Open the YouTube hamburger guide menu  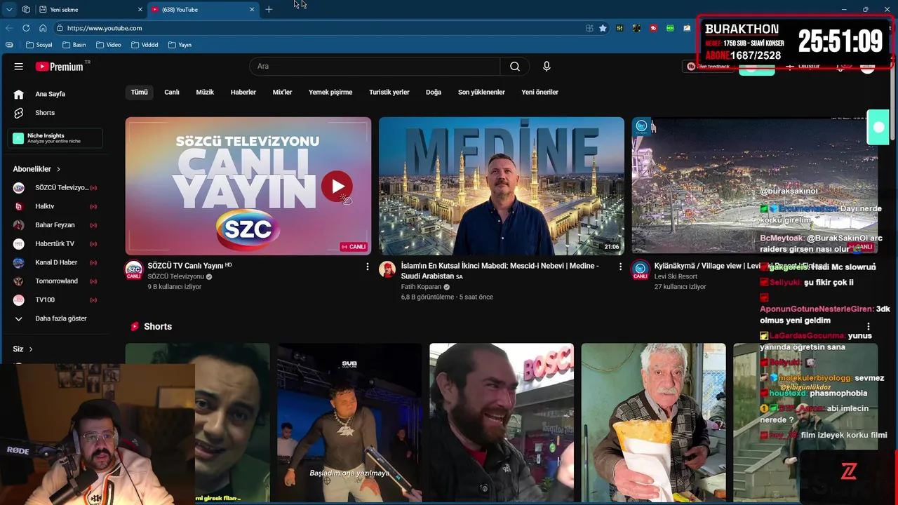[19, 67]
